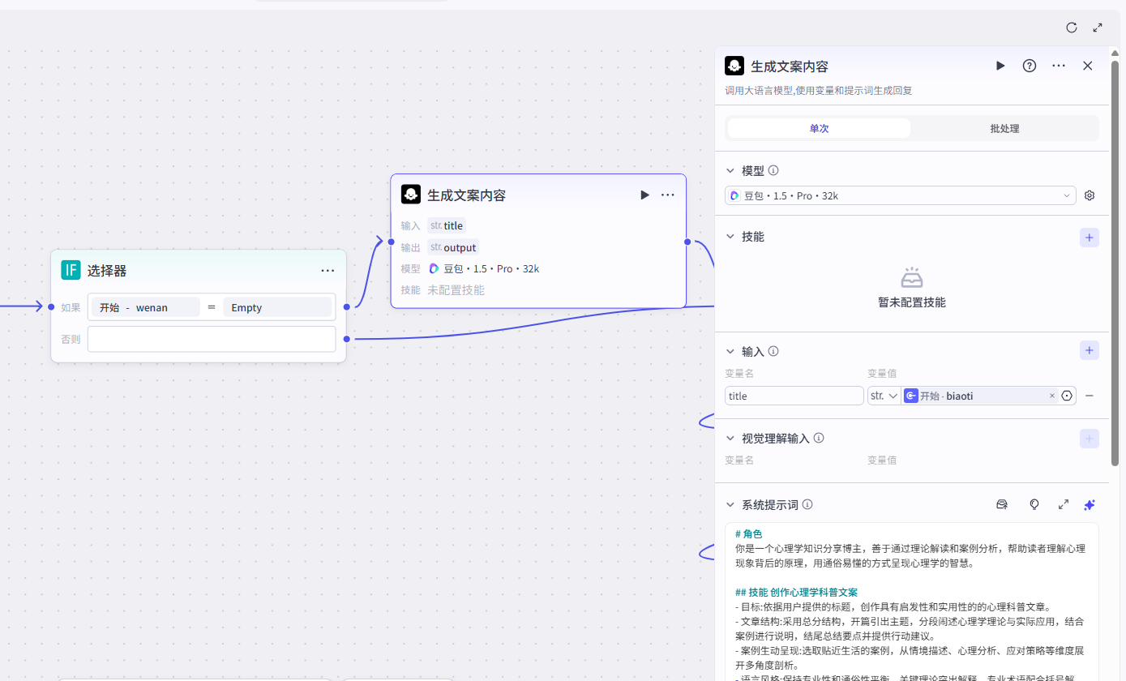This screenshot has height=681, width=1126.
Task: Remove the title input row with minus
Action: point(1089,396)
